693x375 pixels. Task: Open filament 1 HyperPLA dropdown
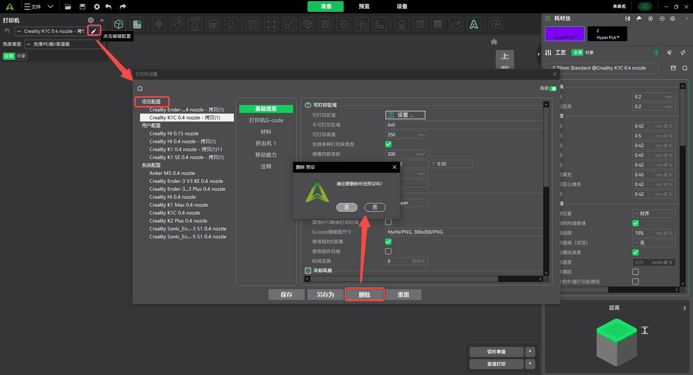click(565, 37)
